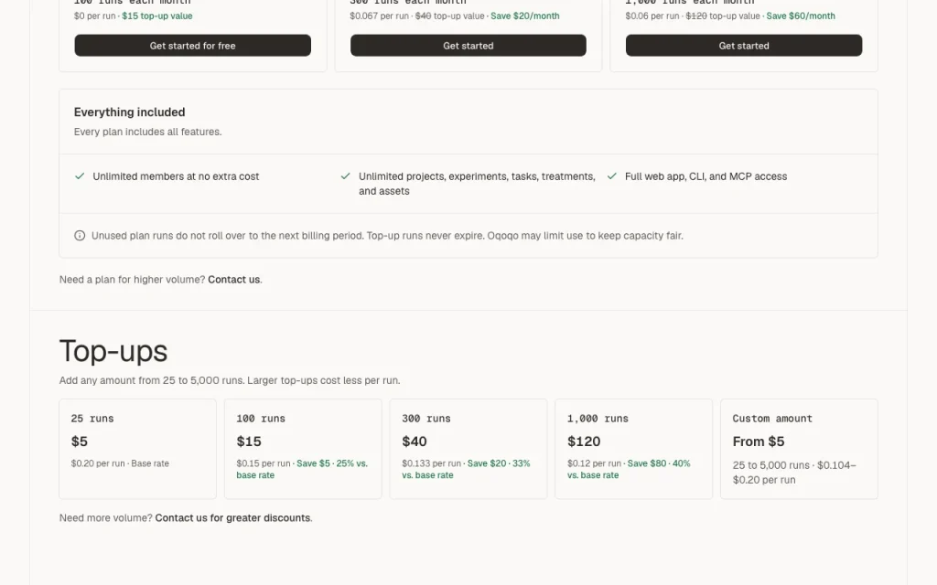The width and height of the screenshot is (937, 585).
Task: Click 'Save $5 · 25% vs. base rate' text
Action: pyautogui.click(x=302, y=469)
